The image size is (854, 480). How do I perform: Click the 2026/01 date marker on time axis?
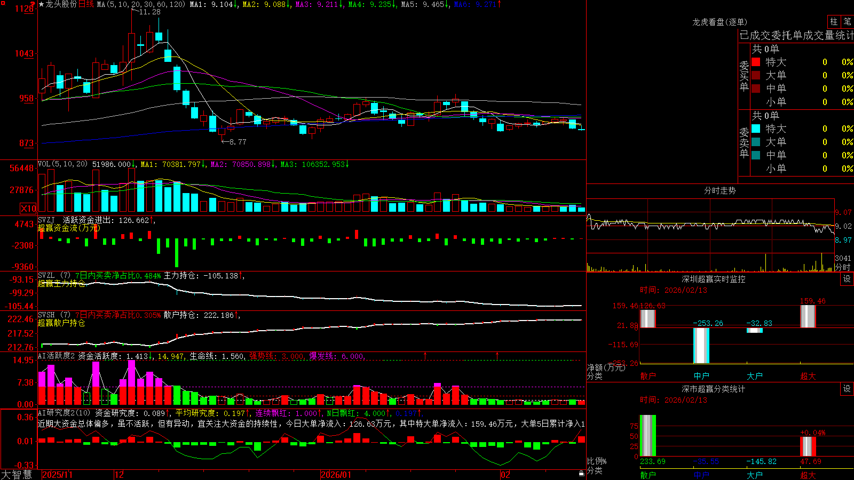(336, 475)
